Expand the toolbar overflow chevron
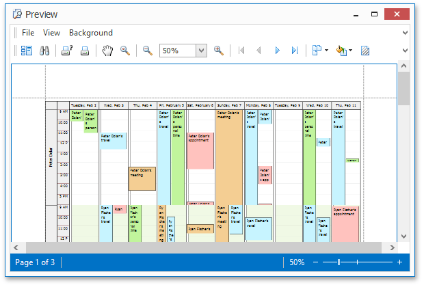Viewport: 424px width, 287px height. click(405, 51)
